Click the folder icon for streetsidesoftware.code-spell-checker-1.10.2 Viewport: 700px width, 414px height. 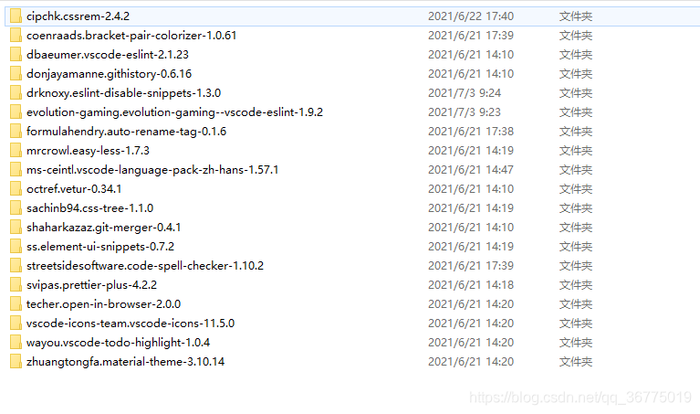point(16,266)
